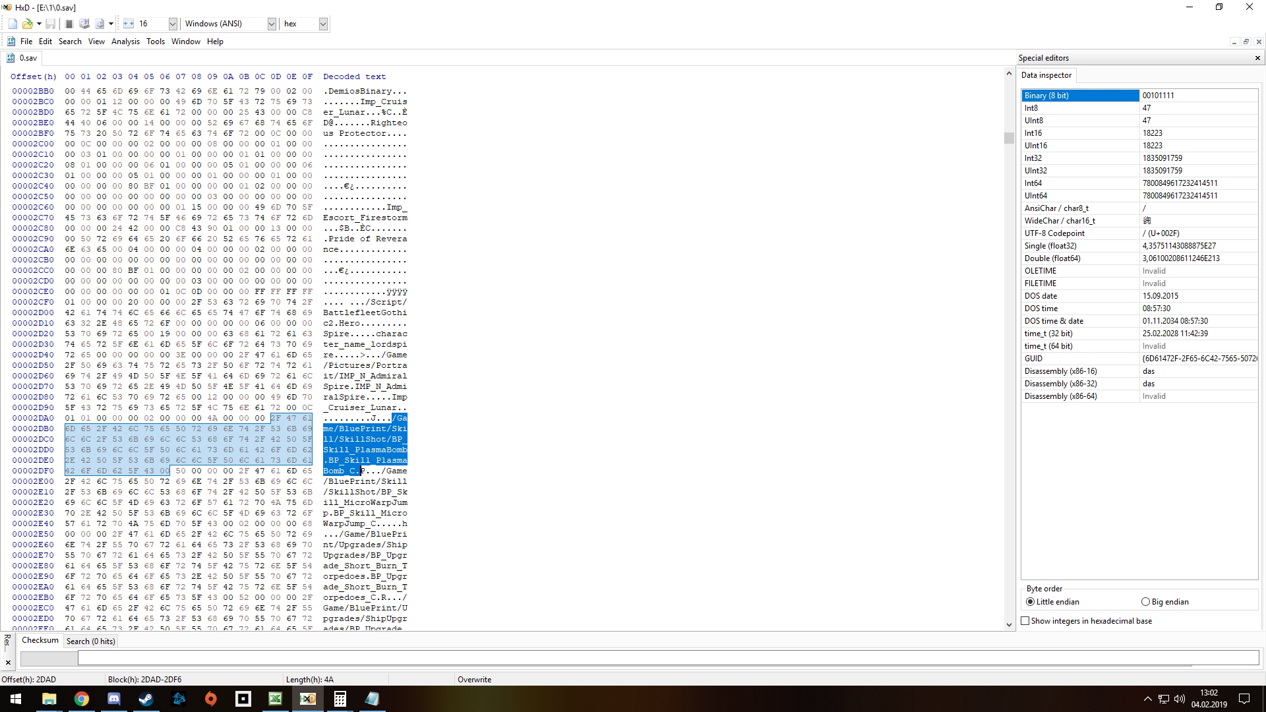Select the Big endian byte order
1266x712 pixels.
point(1145,602)
